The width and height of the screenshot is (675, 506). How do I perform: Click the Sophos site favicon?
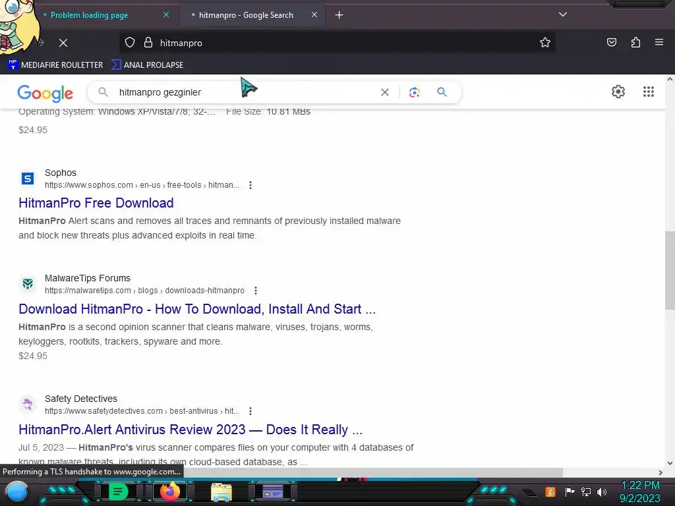(28, 178)
